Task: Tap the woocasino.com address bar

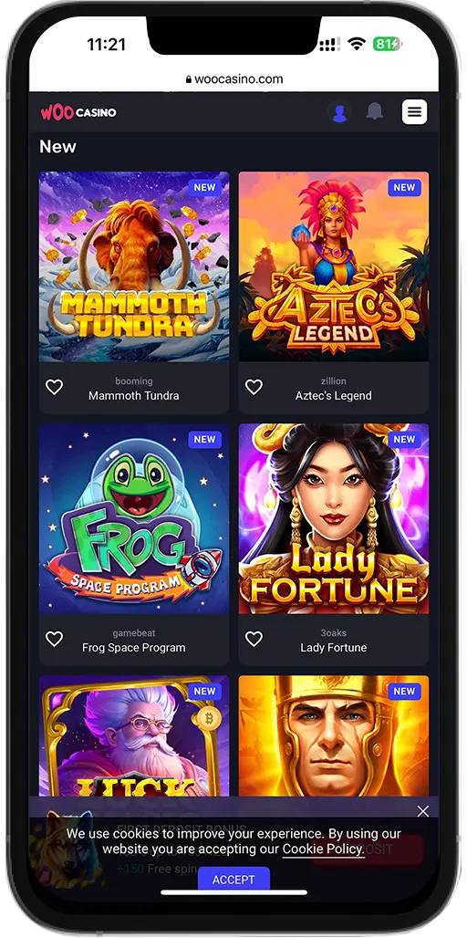Action: tap(233, 79)
